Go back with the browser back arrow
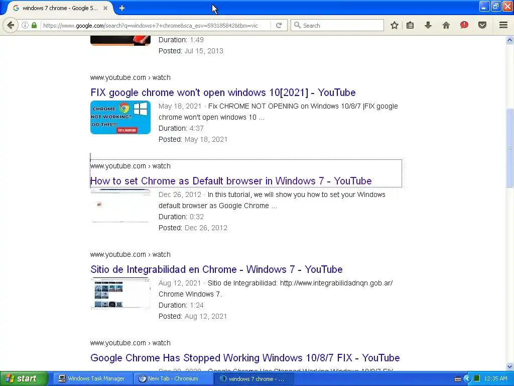 pyautogui.click(x=11, y=25)
